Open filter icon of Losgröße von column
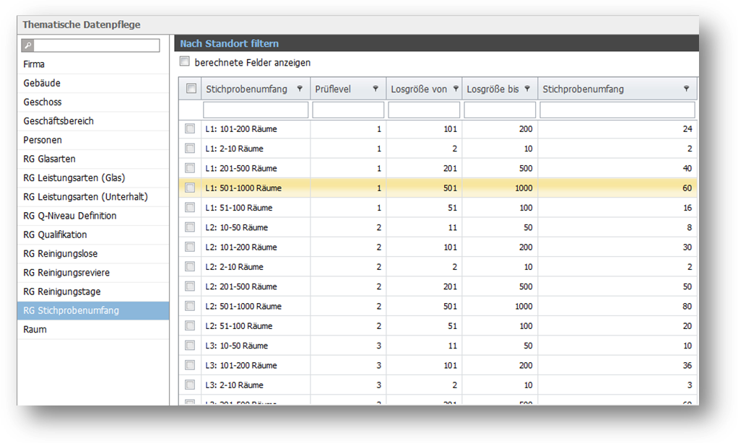Image resolution: width=738 pixels, height=443 pixels. point(456,89)
